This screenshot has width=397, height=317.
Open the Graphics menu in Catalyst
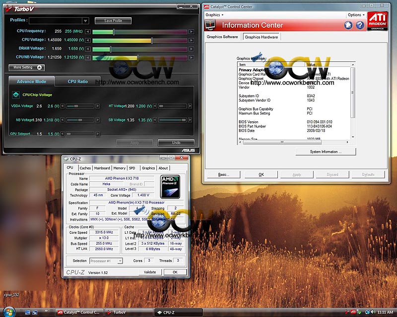click(x=214, y=15)
